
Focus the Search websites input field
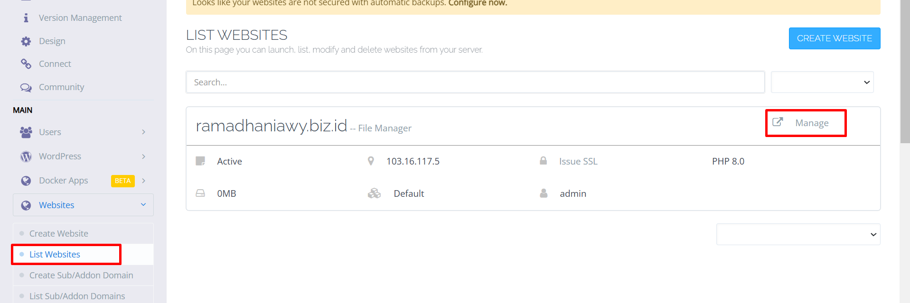475,82
